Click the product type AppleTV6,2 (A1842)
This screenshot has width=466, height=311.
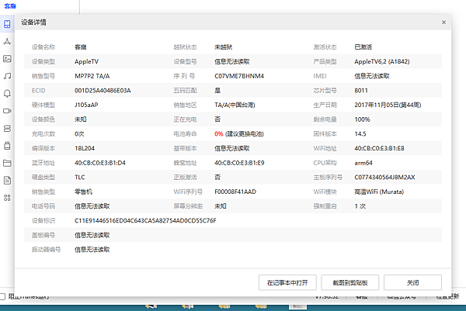(382, 62)
